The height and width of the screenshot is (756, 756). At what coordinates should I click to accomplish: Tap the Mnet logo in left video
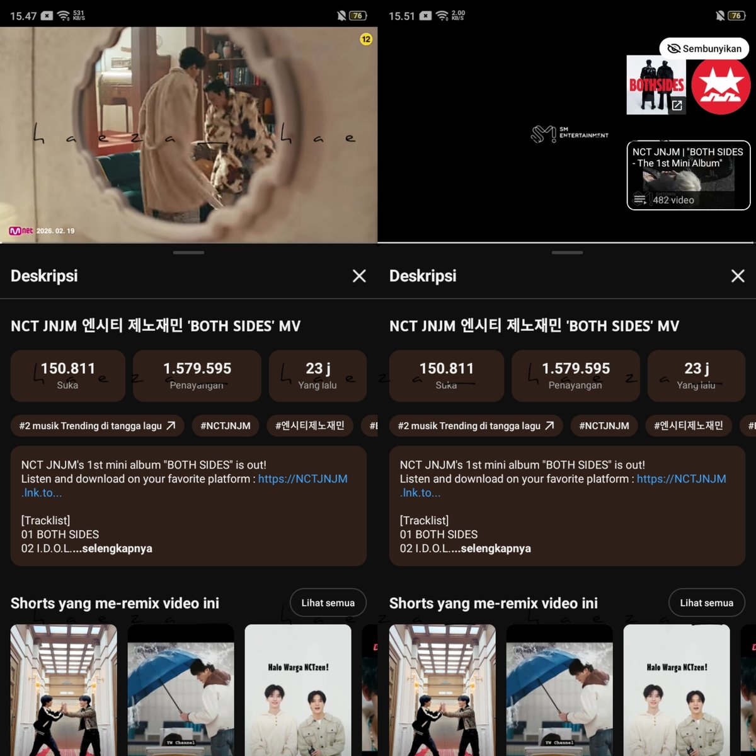tap(21, 231)
